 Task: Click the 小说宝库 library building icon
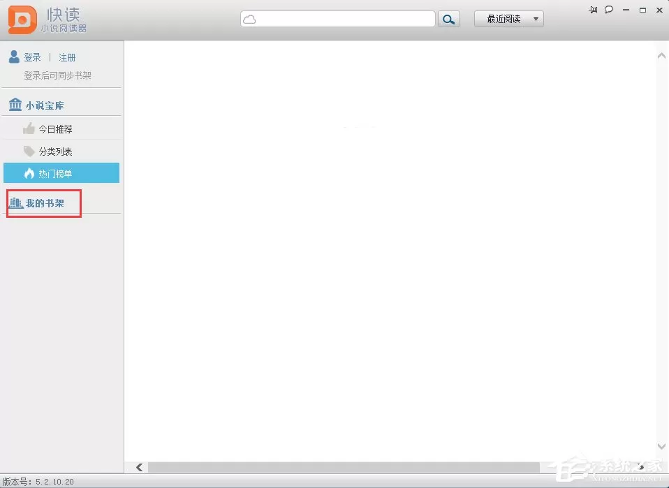pyautogui.click(x=15, y=104)
